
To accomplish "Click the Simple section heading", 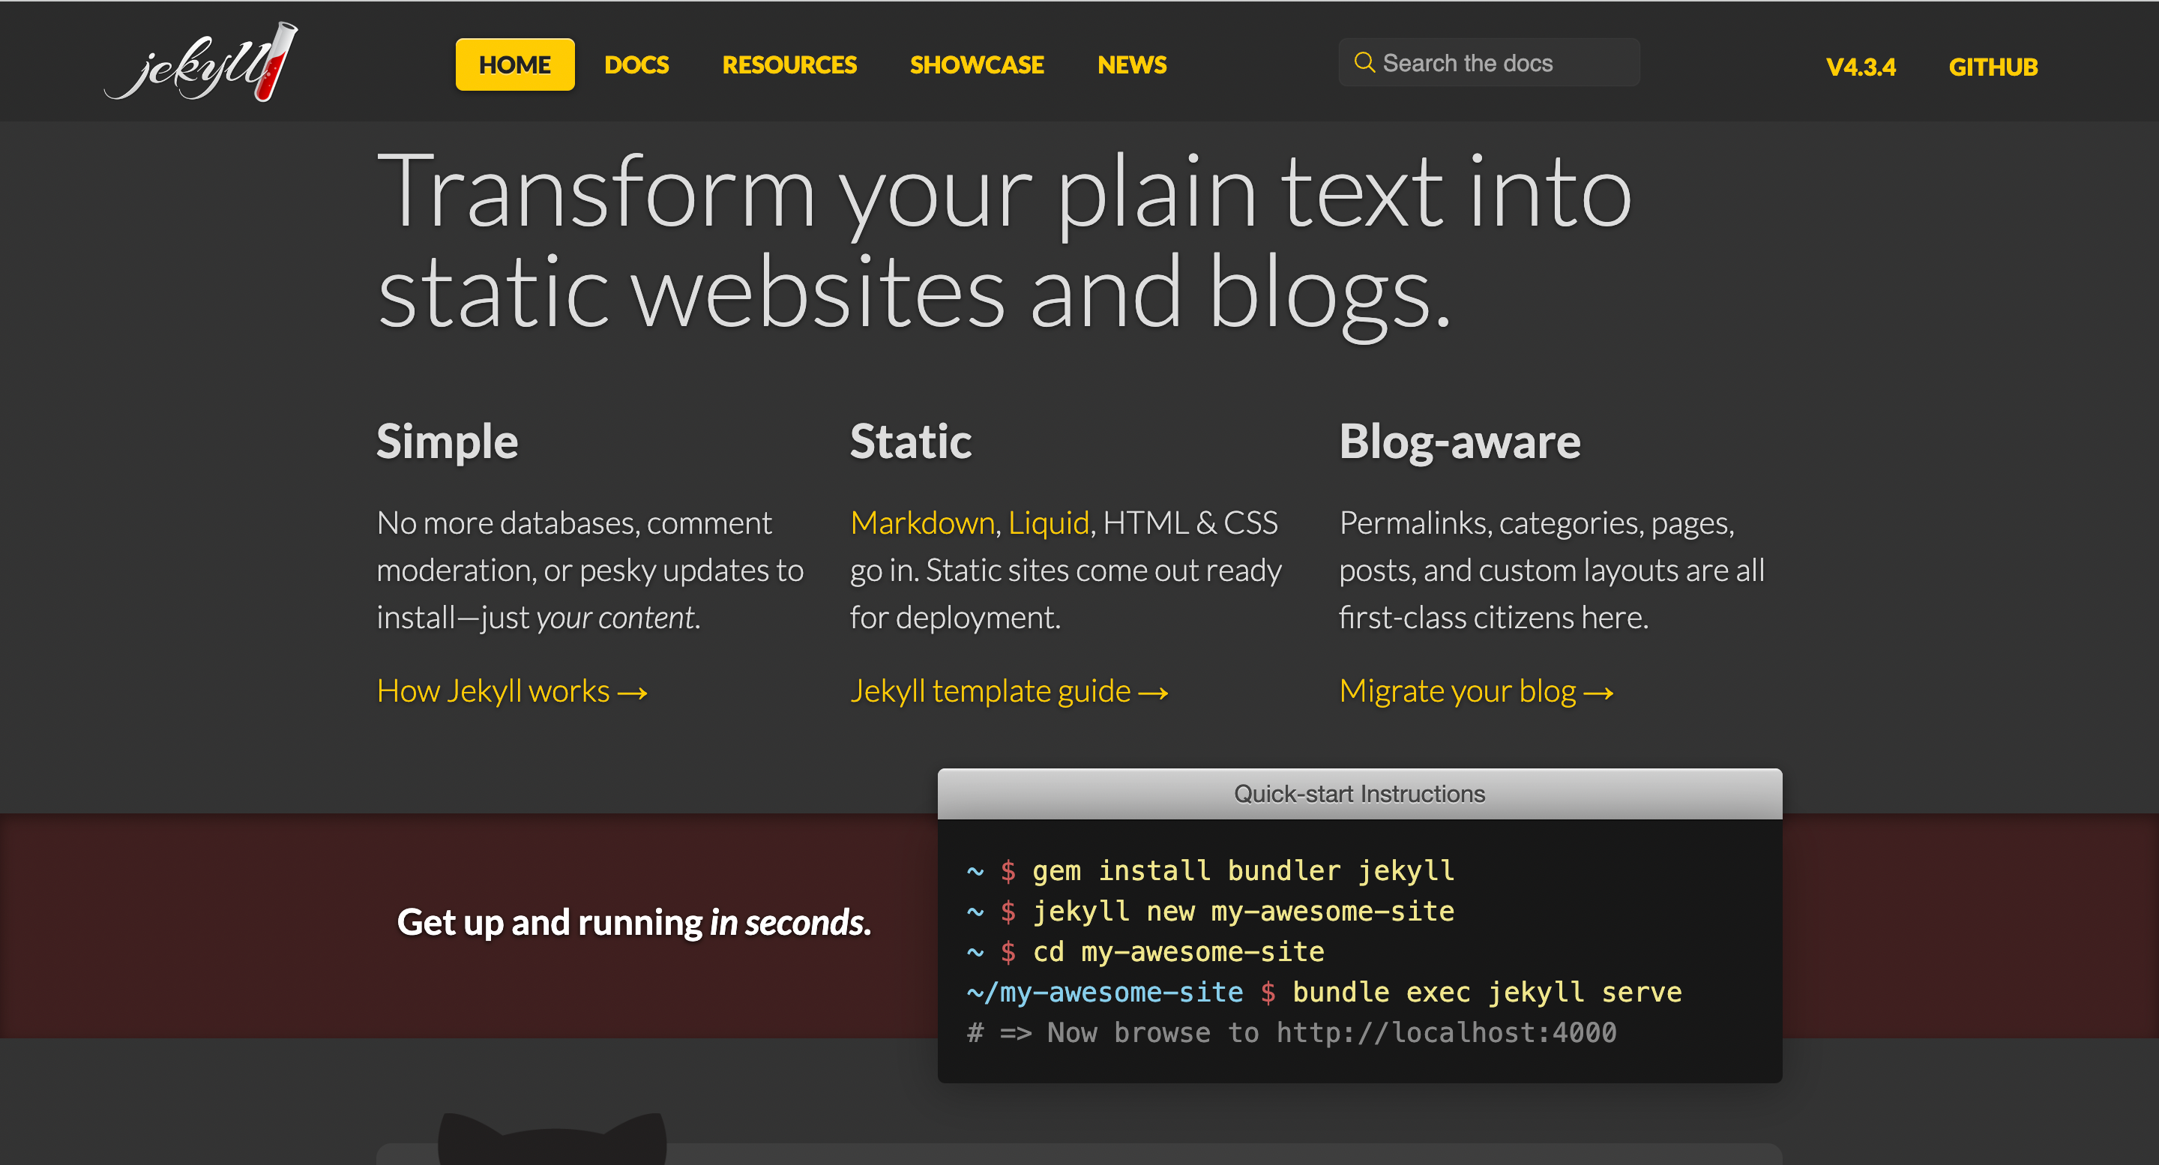I will [x=447, y=442].
